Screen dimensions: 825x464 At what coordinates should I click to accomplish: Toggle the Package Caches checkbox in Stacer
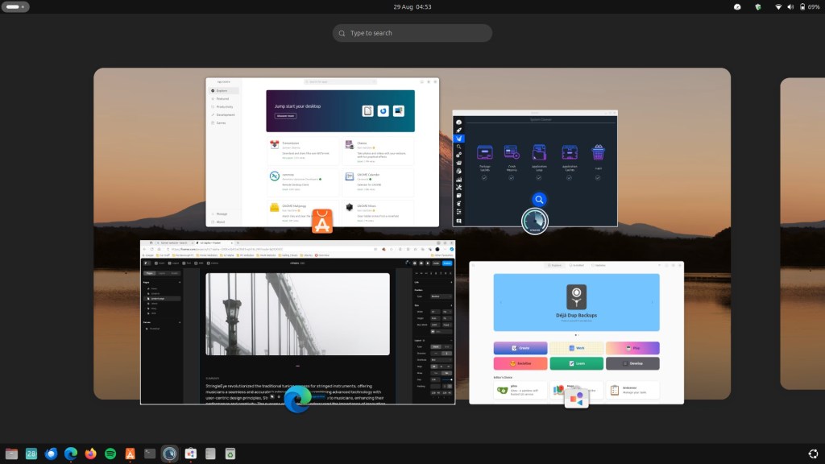coord(484,177)
